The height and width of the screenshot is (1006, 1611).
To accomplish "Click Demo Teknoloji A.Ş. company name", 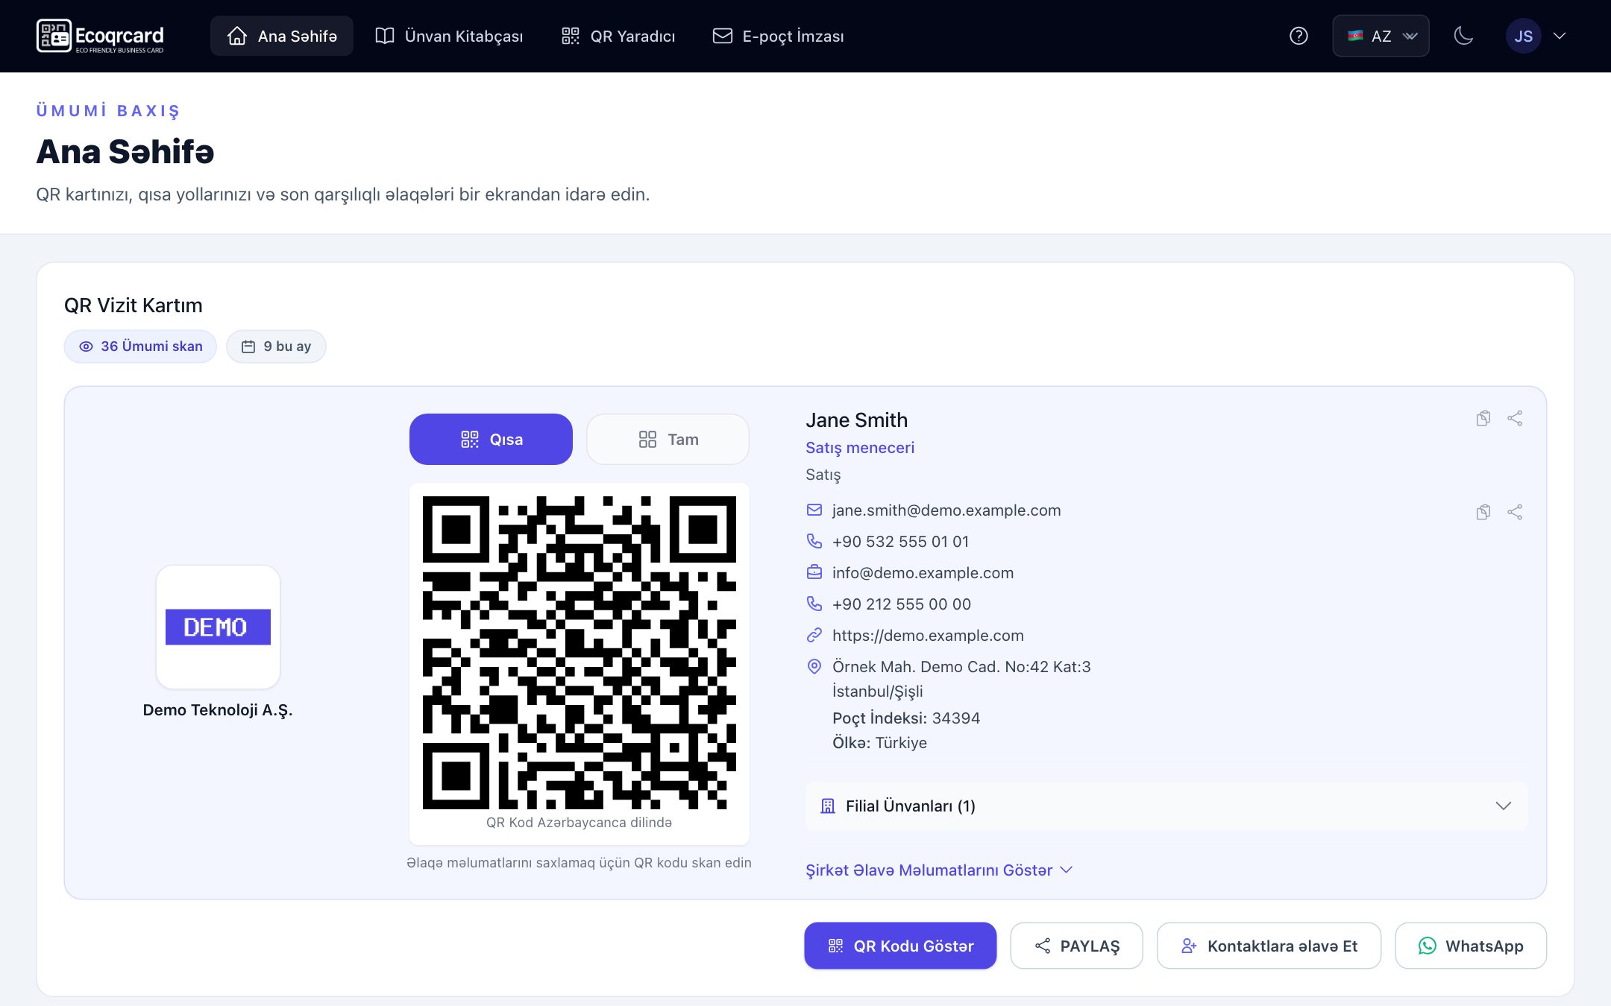I will pyautogui.click(x=218, y=710).
